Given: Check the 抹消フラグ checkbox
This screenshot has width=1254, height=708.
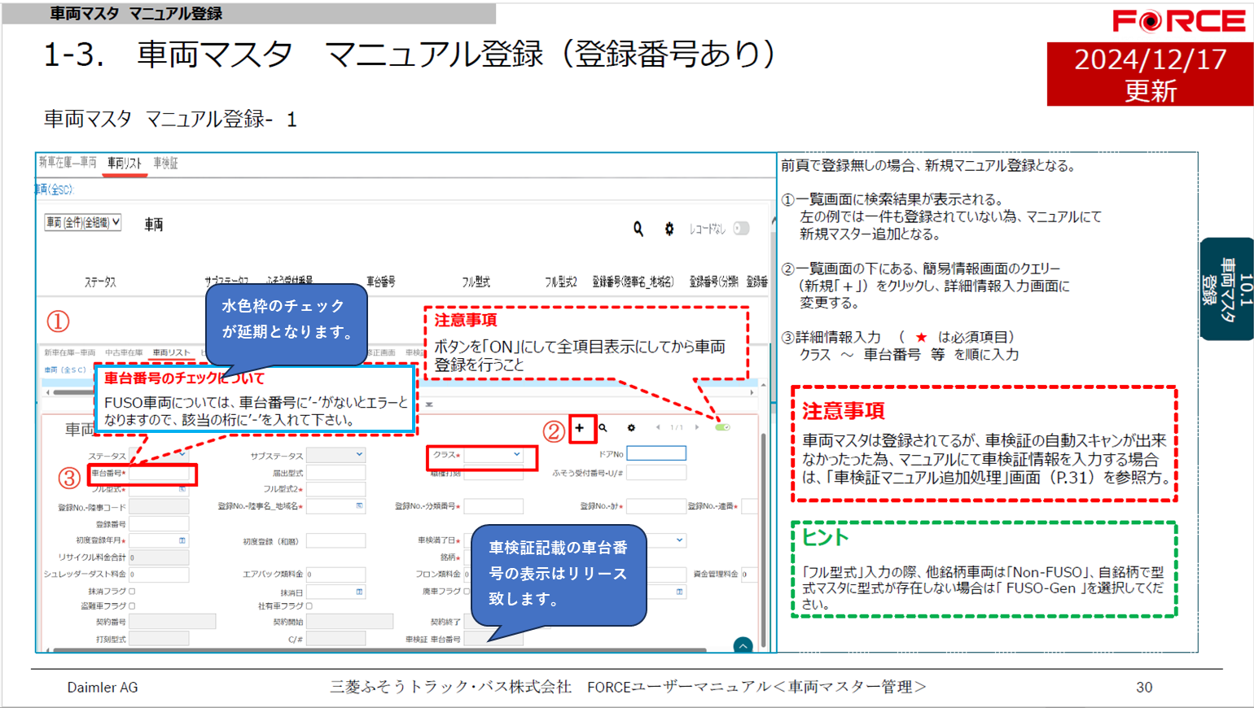Looking at the screenshot, I should [132, 592].
